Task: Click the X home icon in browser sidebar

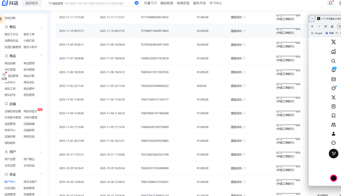Action: 333,51
